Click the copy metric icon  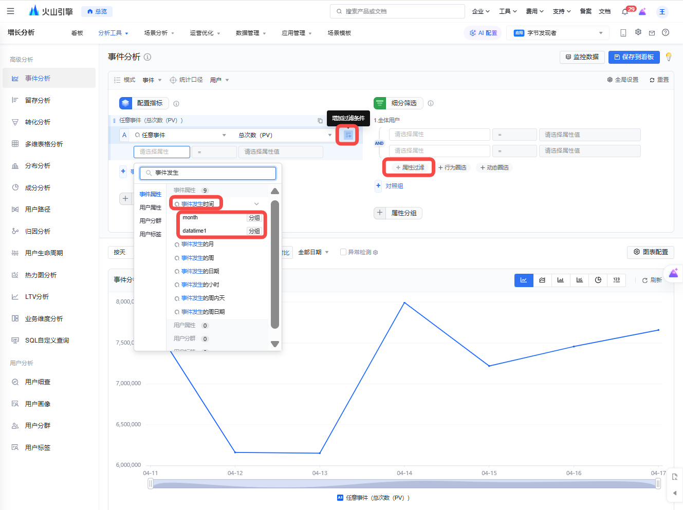[x=320, y=121]
